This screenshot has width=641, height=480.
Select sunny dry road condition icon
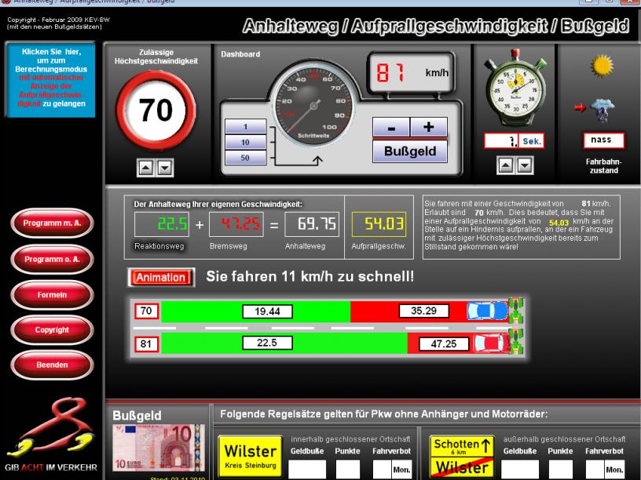[x=602, y=65]
